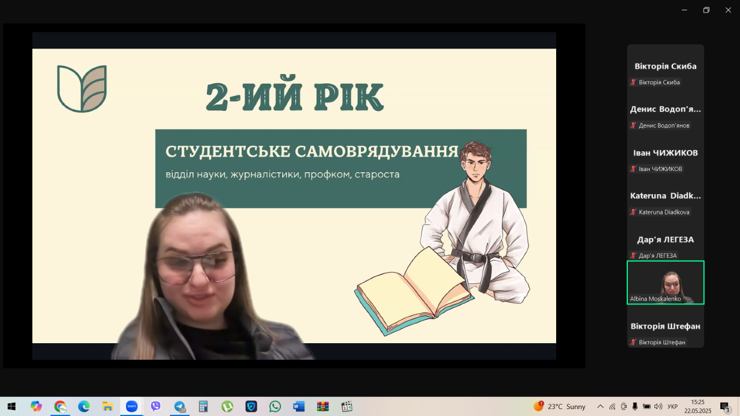The width and height of the screenshot is (740, 416).
Task: Click the microphone tray icon
Action: tap(635, 406)
